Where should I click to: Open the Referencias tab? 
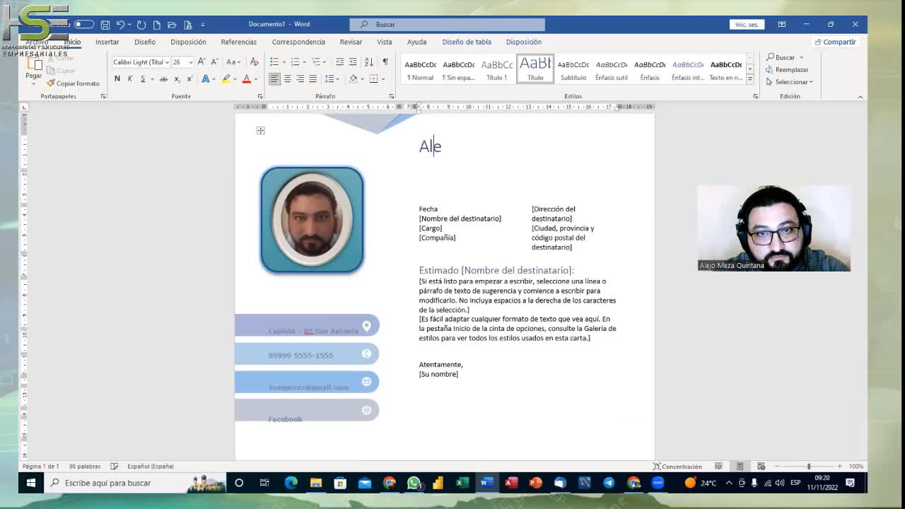238,42
